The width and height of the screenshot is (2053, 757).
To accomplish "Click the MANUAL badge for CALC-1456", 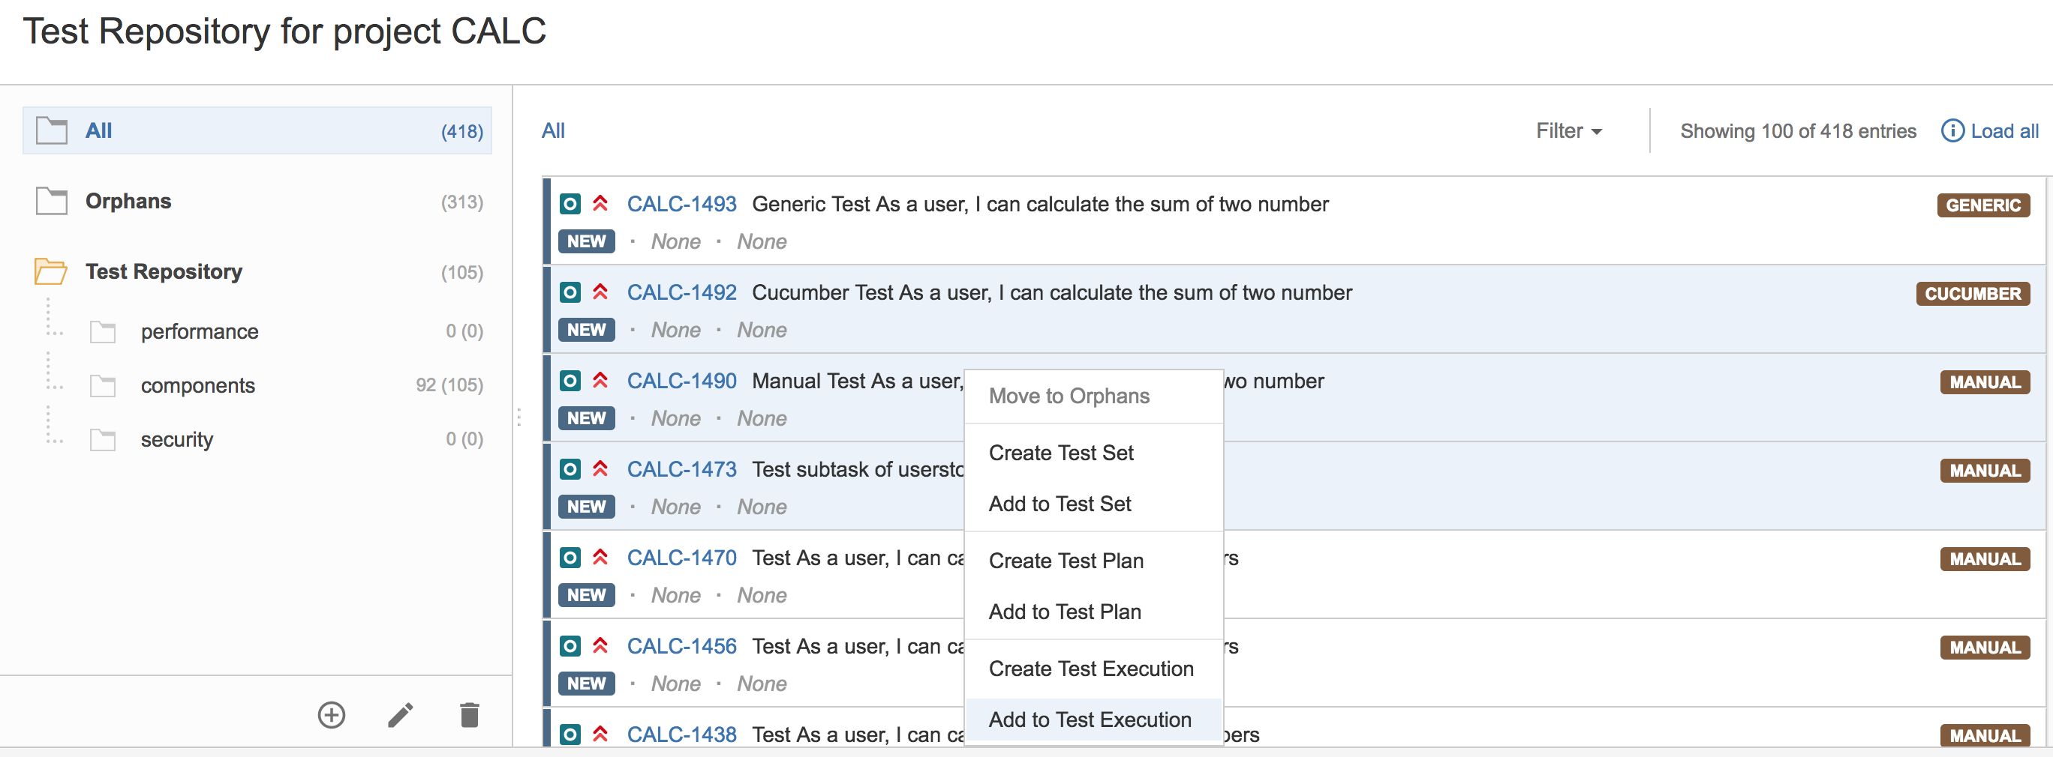I will pyautogui.click(x=1985, y=647).
